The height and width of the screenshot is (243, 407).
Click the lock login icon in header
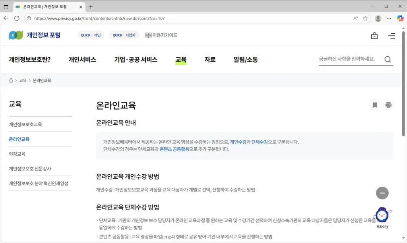[374, 36]
